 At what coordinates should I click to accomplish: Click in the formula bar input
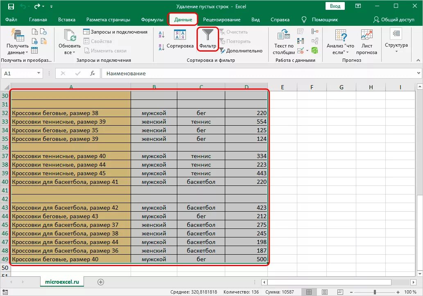(258, 73)
